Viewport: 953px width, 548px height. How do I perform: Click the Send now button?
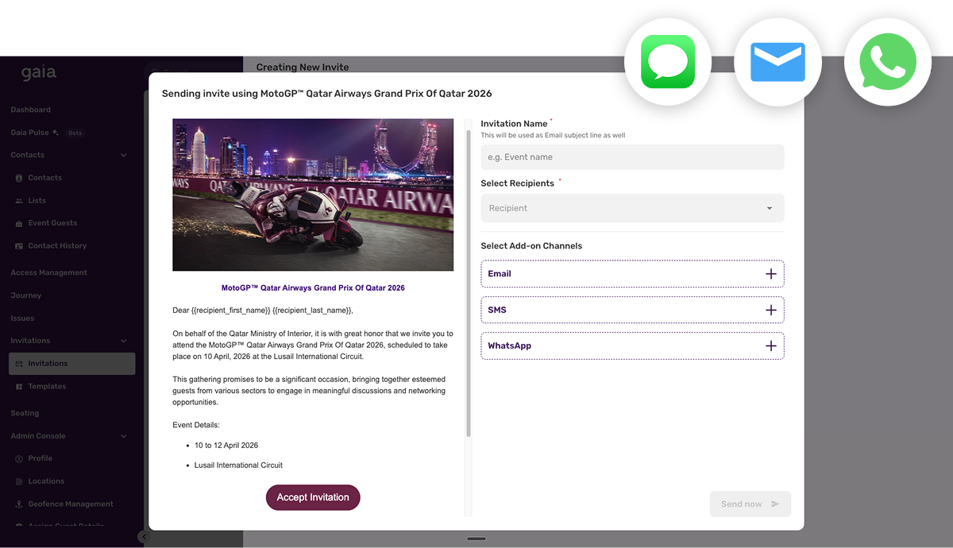coord(750,504)
